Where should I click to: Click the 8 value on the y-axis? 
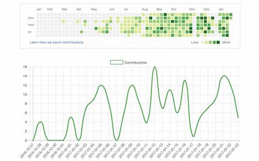tap(26, 104)
